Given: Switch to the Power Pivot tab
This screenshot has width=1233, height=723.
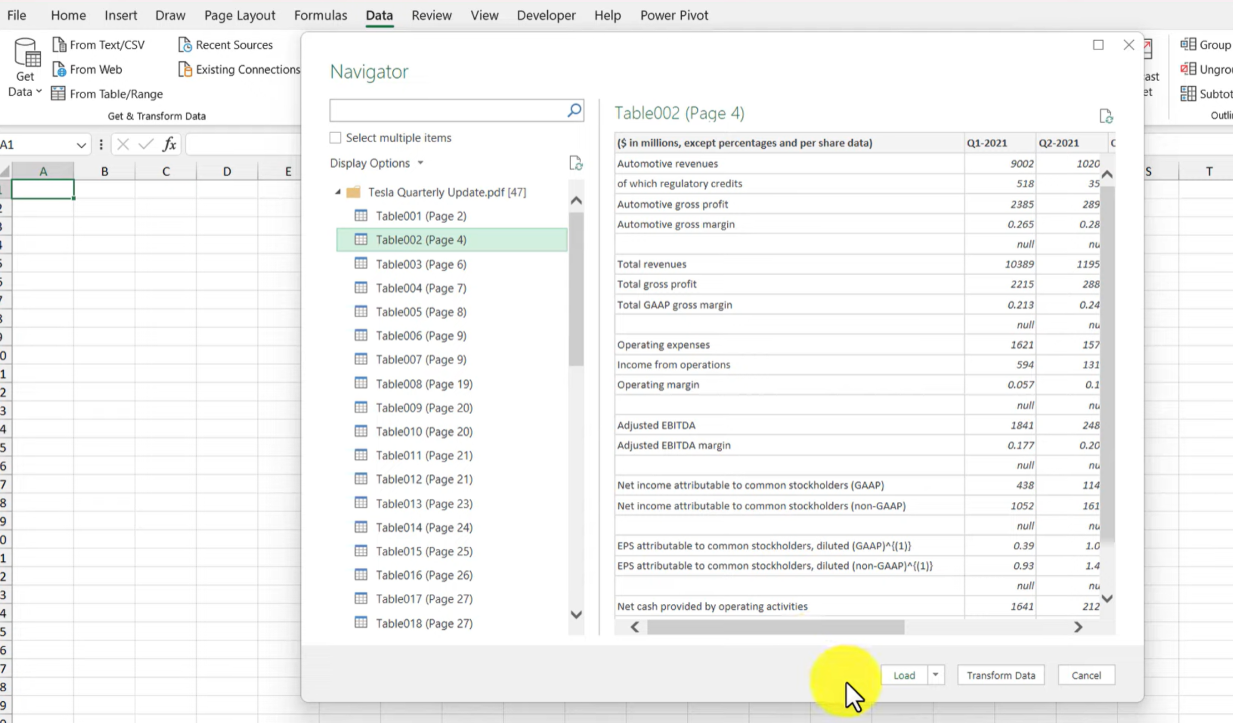Looking at the screenshot, I should tap(674, 16).
